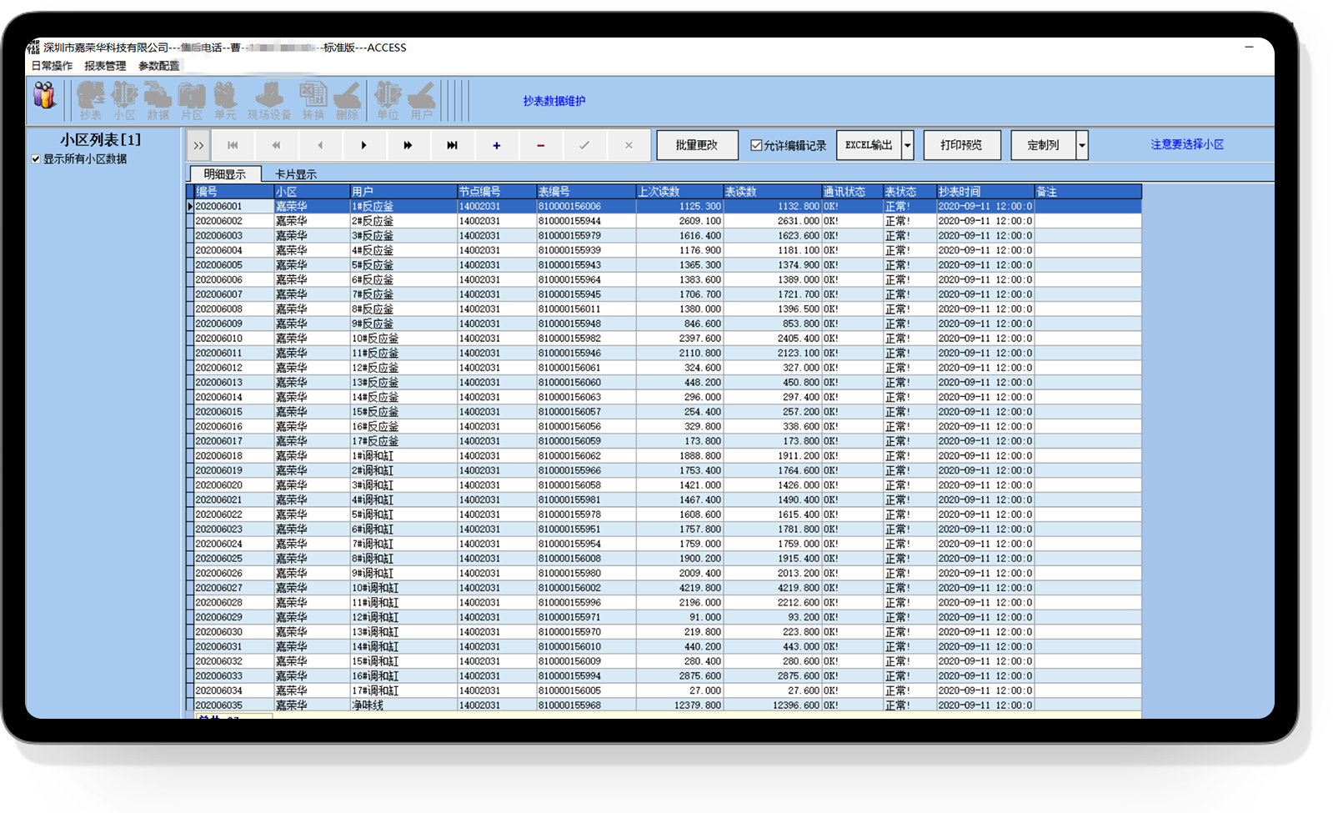Click the 注意要选择小区 blue label
The image size is (1333, 813).
coord(1187,144)
